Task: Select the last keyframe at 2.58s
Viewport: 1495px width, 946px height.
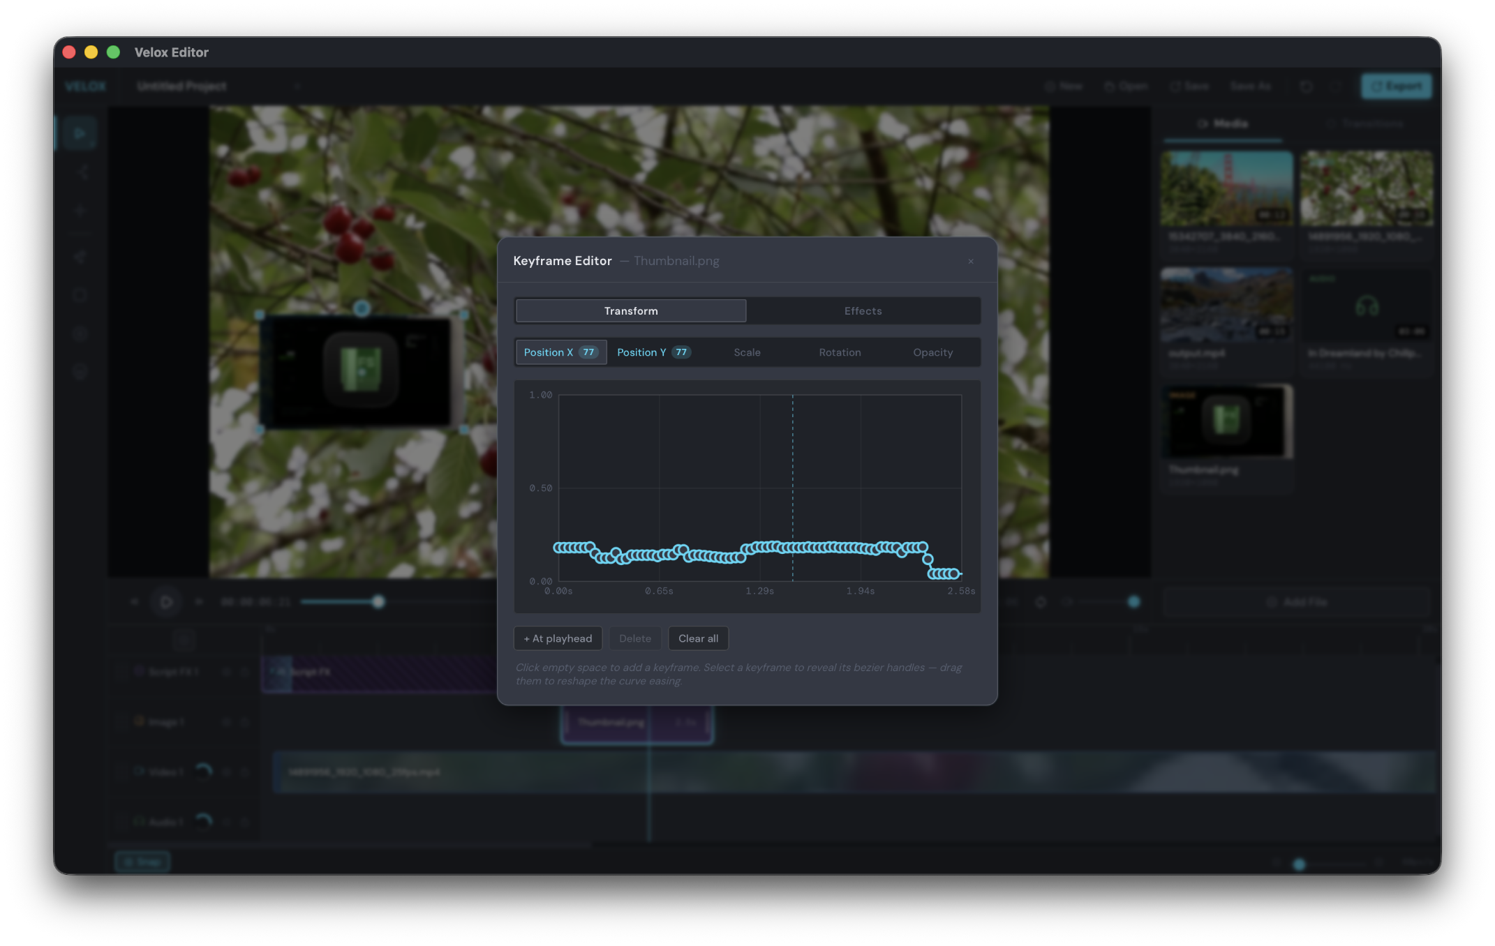Action: [954, 573]
